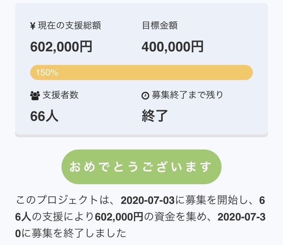Click the 募集終了まで残り label text

[x=187, y=95]
